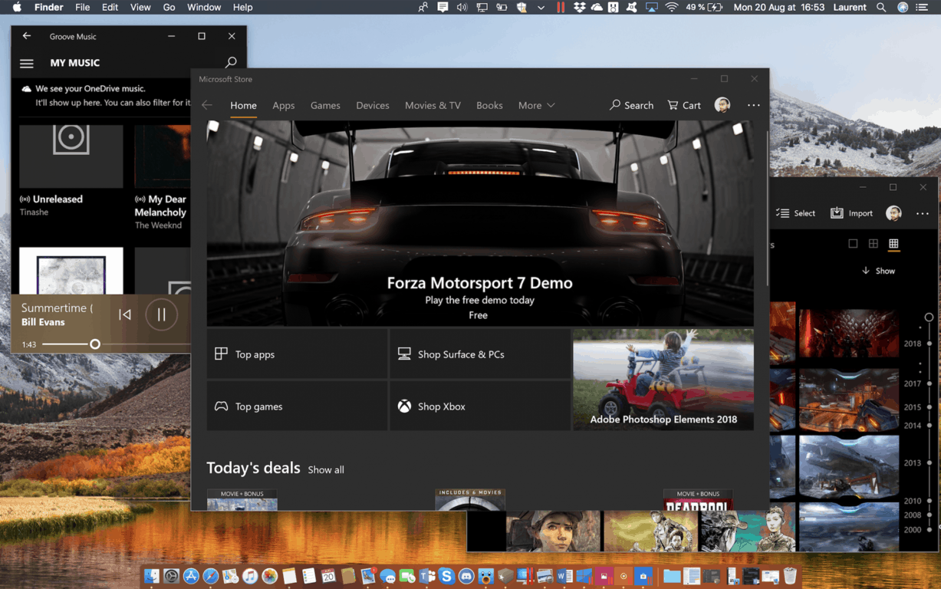The width and height of the screenshot is (941, 589).
Task: Click the Photos timeline scrubber handle
Action: click(929, 317)
